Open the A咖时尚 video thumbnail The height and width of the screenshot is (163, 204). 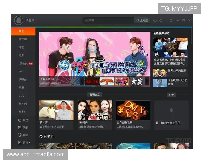coord(95,110)
